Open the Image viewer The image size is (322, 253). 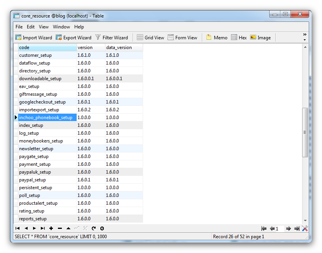click(x=260, y=38)
